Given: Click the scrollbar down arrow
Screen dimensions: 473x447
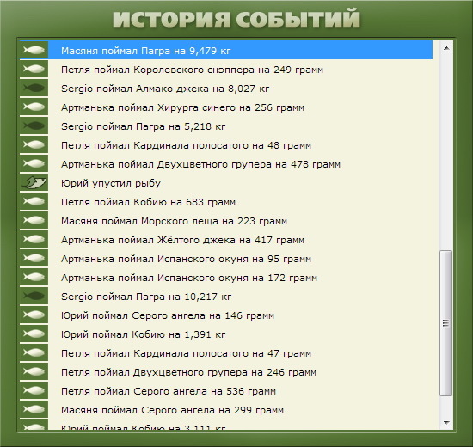Looking at the screenshot, I should click(446, 422).
